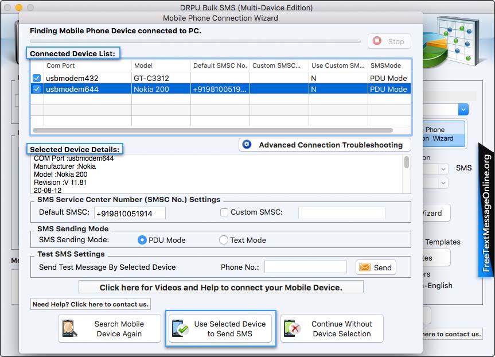The height and width of the screenshot is (357, 495).
Task: Select the GT-C3312 model cell
Action: click(161, 78)
